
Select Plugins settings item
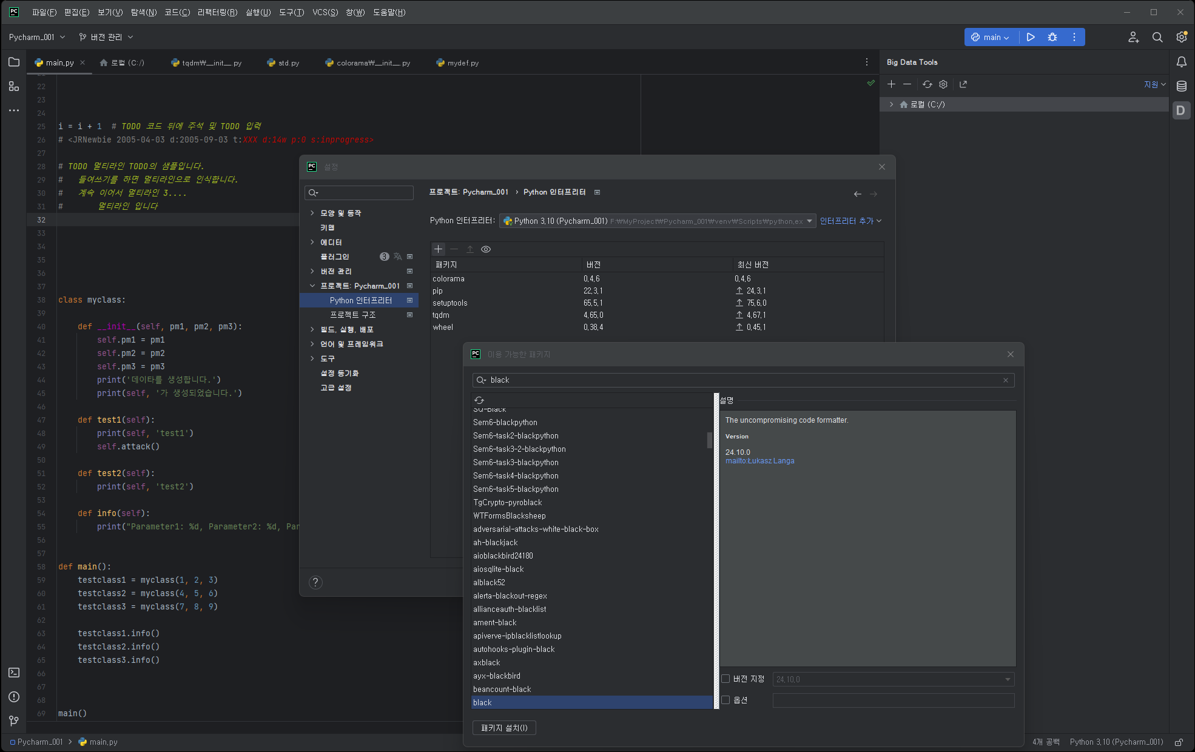pyautogui.click(x=335, y=257)
